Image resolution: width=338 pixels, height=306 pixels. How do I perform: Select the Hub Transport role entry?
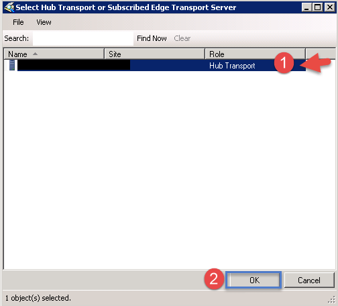tap(232, 66)
